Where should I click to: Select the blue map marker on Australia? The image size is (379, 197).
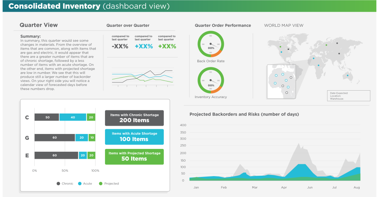pyautogui.click(x=347, y=75)
